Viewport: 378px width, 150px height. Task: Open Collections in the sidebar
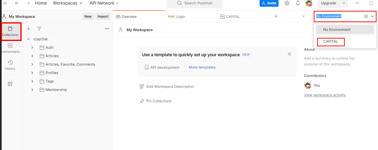pos(10,31)
